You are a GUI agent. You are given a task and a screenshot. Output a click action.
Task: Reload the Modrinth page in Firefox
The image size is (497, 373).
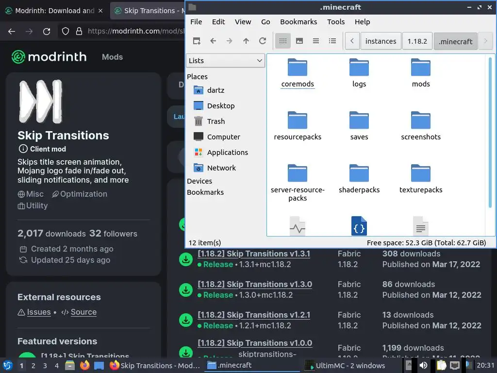coord(47,31)
